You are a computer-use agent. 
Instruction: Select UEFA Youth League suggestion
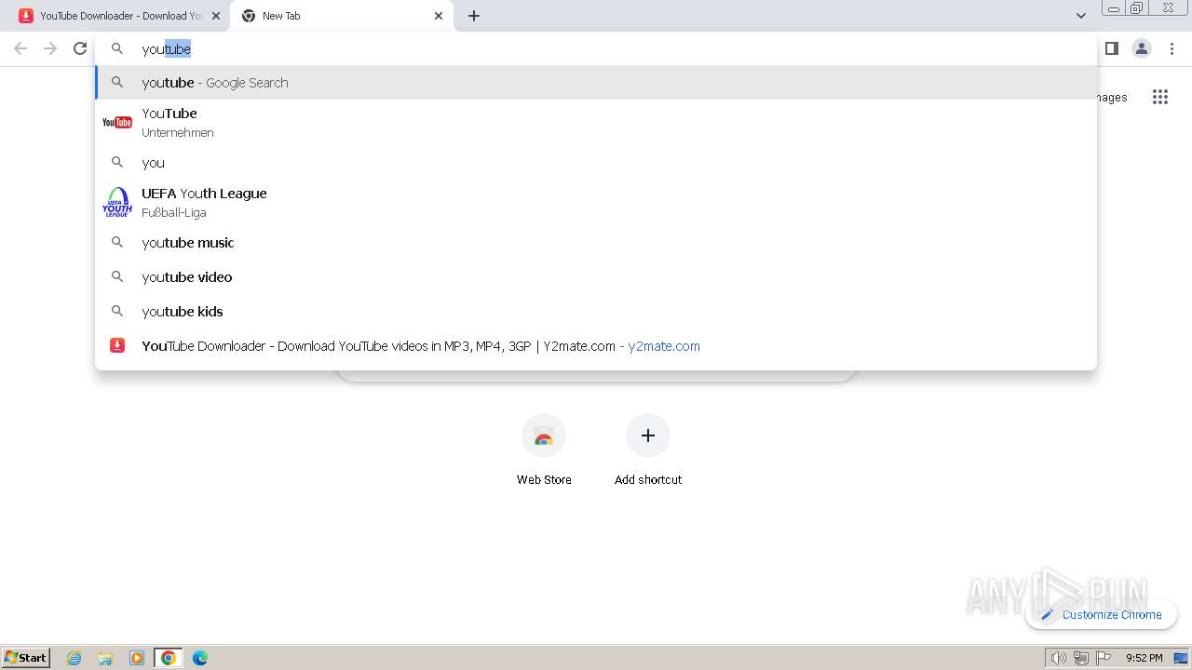(596, 202)
